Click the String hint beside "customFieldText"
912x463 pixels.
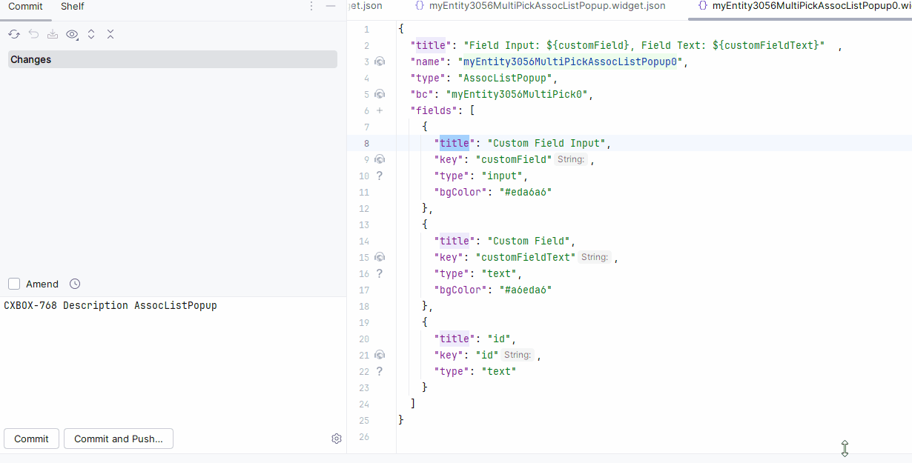coord(595,257)
